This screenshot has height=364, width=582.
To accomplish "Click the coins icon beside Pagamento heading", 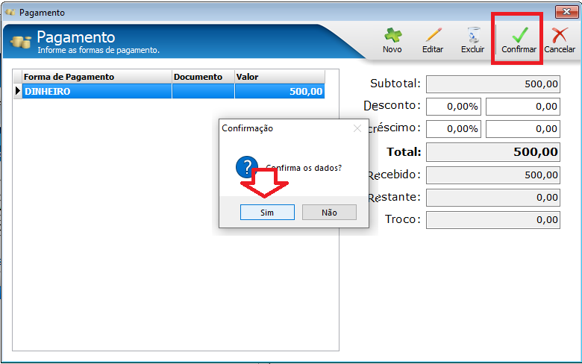I will (x=21, y=43).
